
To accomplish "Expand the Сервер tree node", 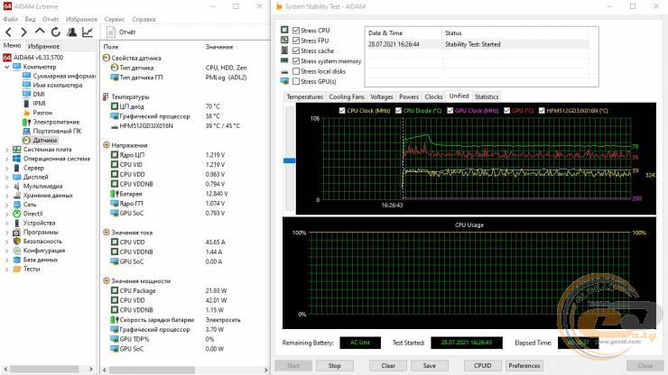I will point(7,169).
